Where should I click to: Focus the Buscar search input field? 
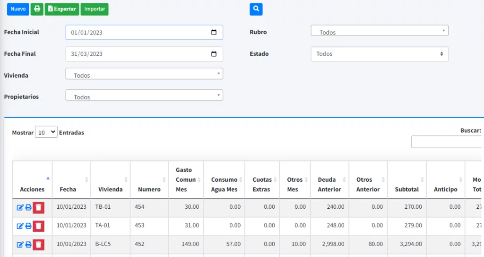[x=447, y=142]
